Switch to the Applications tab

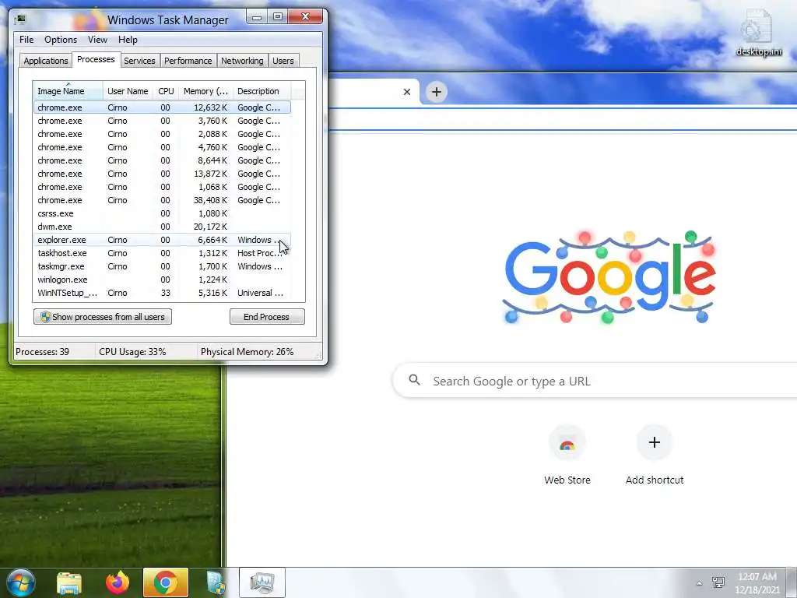coord(46,61)
